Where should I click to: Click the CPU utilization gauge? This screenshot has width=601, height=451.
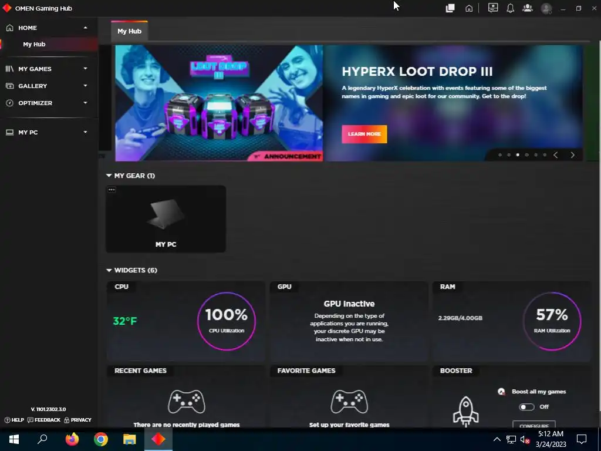[x=227, y=321]
